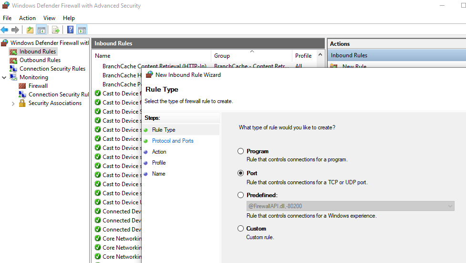
Task: Click the Forward arrow toolbar icon
Action: 15,30
